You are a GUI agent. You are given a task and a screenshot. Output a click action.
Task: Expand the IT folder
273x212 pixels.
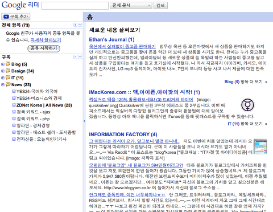point(3,78)
